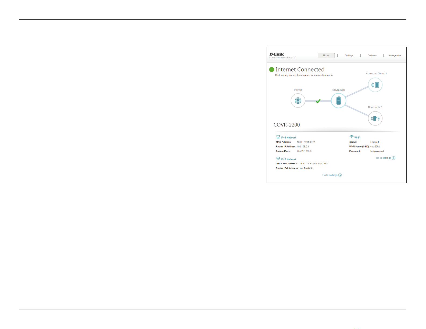Click the Not Available IPv6 address value
Screen dimensions: 426x329
coord(306,168)
